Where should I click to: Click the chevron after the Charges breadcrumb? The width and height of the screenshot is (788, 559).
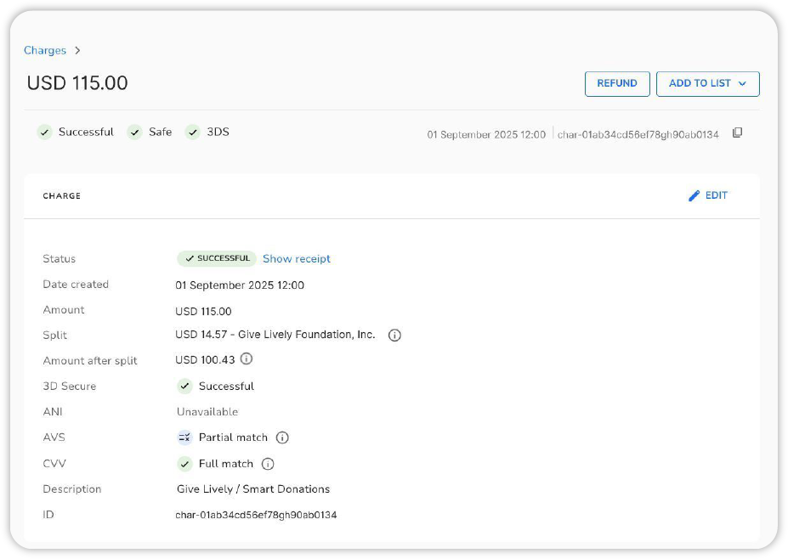pyautogui.click(x=77, y=50)
